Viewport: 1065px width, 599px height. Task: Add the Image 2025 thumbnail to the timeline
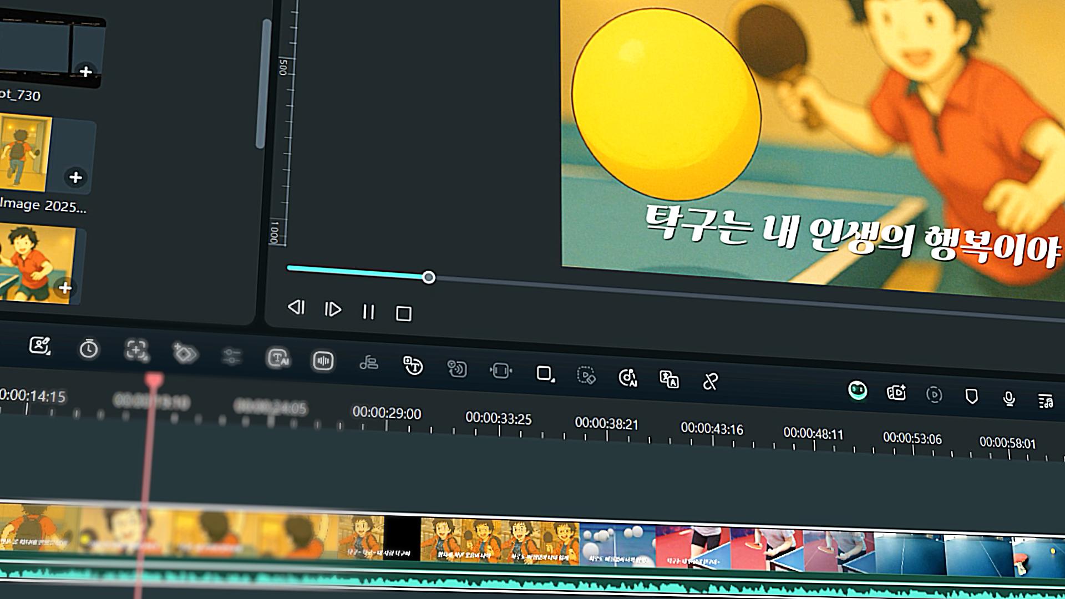pyautogui.click(x=75, y=177)
